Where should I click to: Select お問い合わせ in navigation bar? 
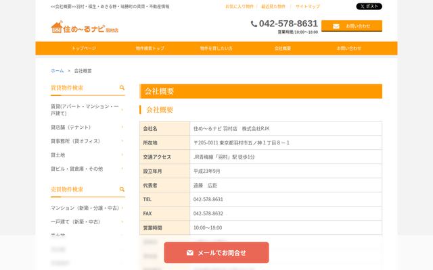coord(349,48)
